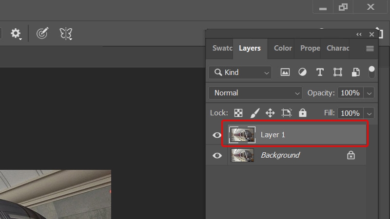The image size is (390, 219).
Task: Open the gear settings options
Action: click(x=16, y=34)
